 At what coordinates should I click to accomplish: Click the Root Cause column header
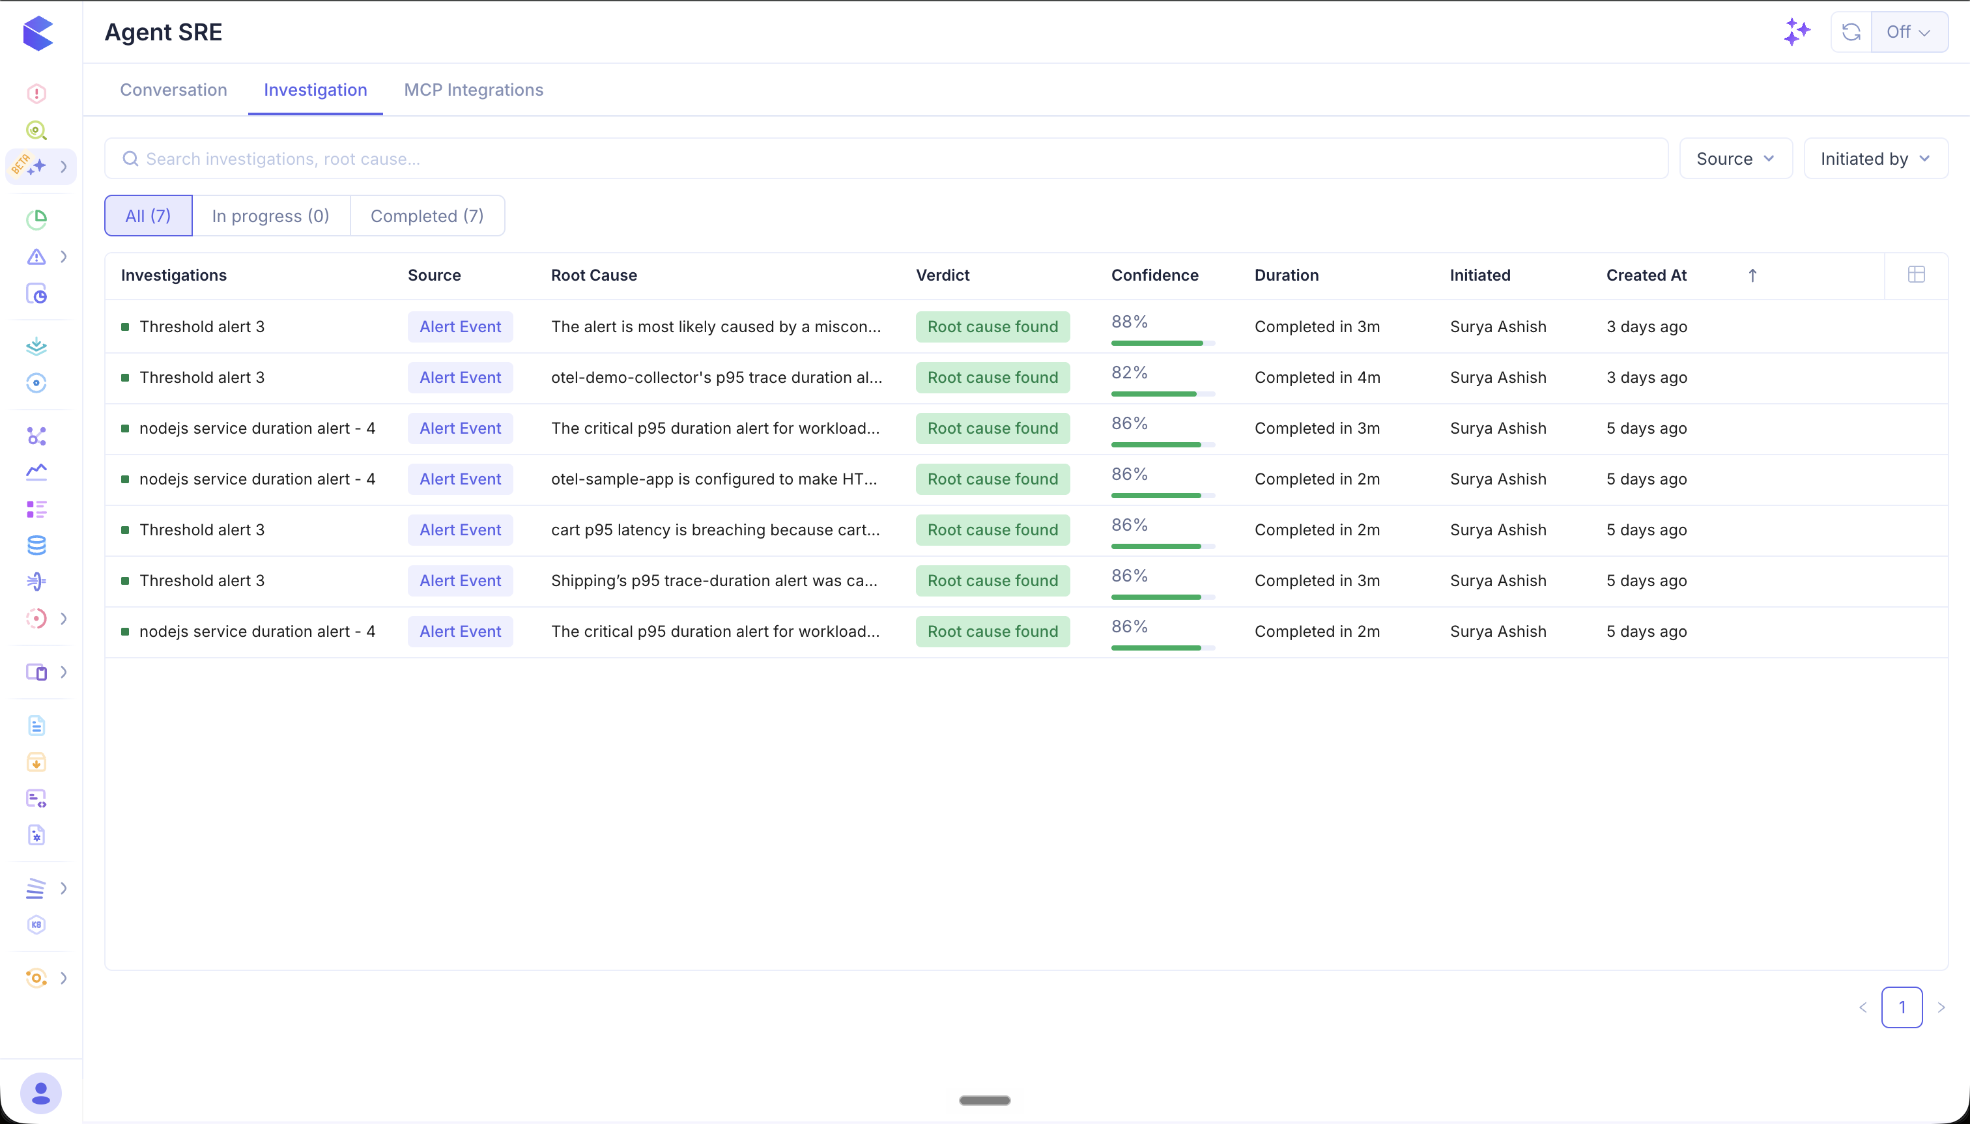594,275
